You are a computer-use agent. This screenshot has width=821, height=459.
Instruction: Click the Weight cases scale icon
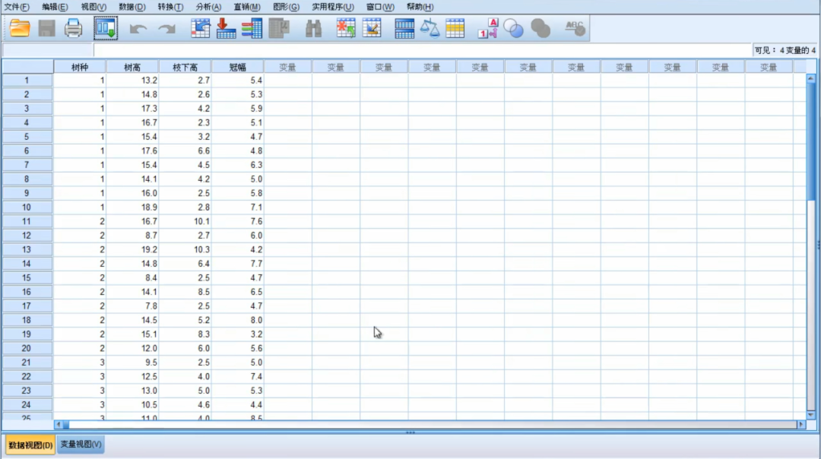click(x=430, y=29)
